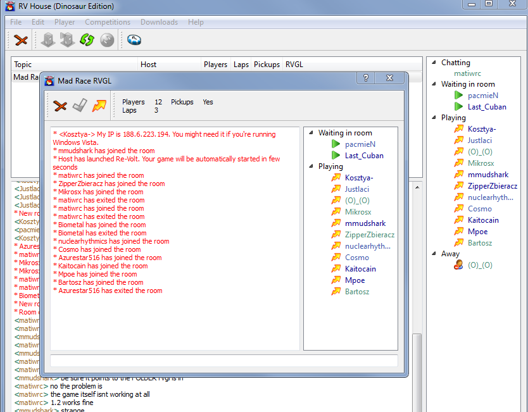Viewport: 528px width, 412px height.
Task: Click the help question mark button on dialog
Action: [366, 78]
